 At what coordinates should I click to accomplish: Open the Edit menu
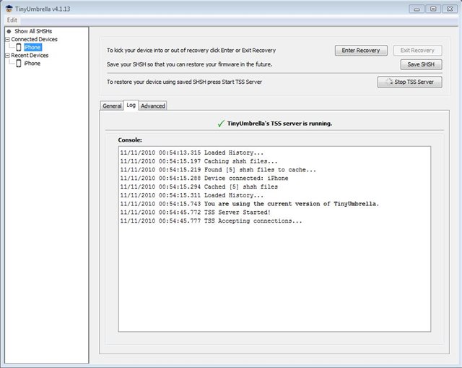[12, 20]
